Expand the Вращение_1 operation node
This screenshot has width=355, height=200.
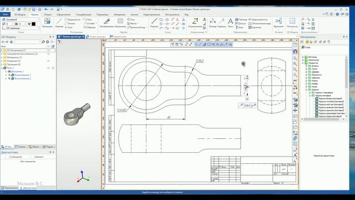(6, 72)
